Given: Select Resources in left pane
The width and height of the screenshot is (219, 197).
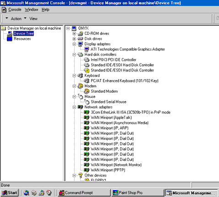Looking at the screenshot, I should (x=22, y=39).
